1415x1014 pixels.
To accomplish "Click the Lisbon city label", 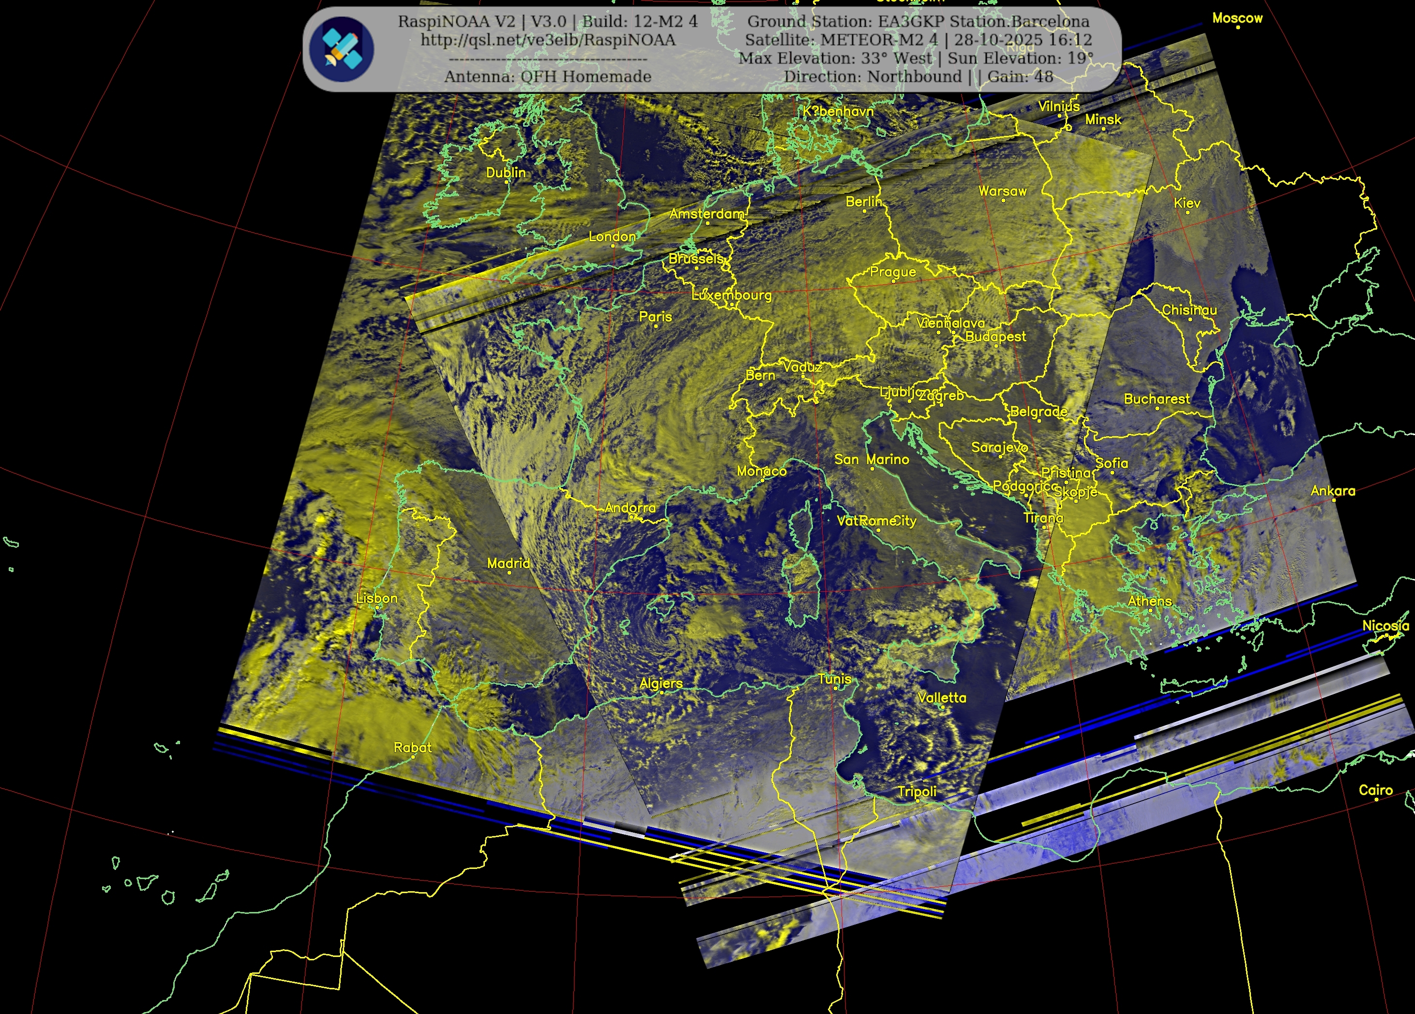I will [376, 598].
